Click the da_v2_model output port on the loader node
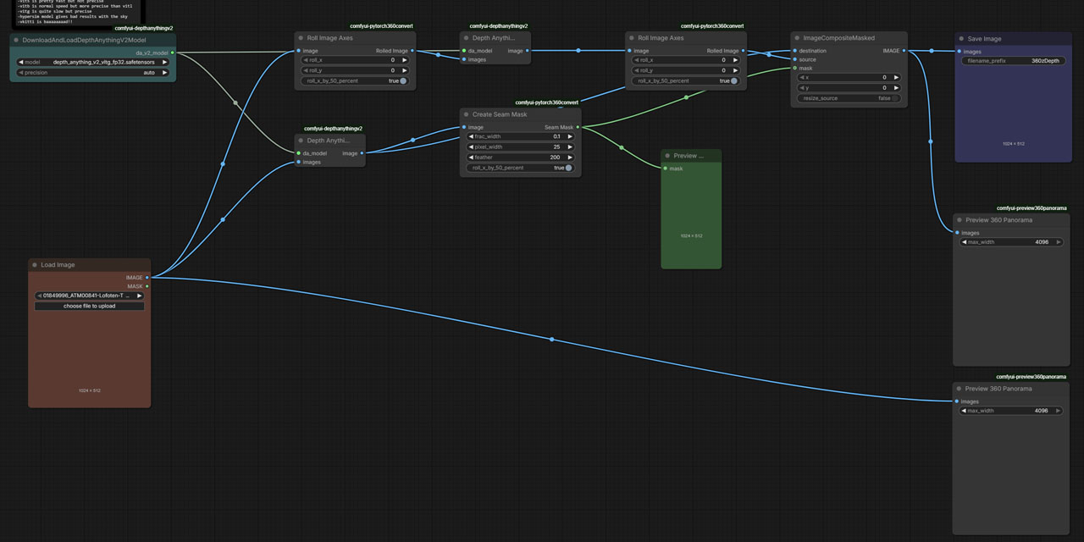The height and width of the screenshot is (542, 1084). (173, 53)
